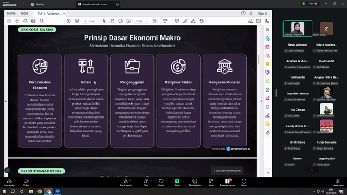Select the highlight pen tool
Screen dimensions: 347x195
[185, 21]
